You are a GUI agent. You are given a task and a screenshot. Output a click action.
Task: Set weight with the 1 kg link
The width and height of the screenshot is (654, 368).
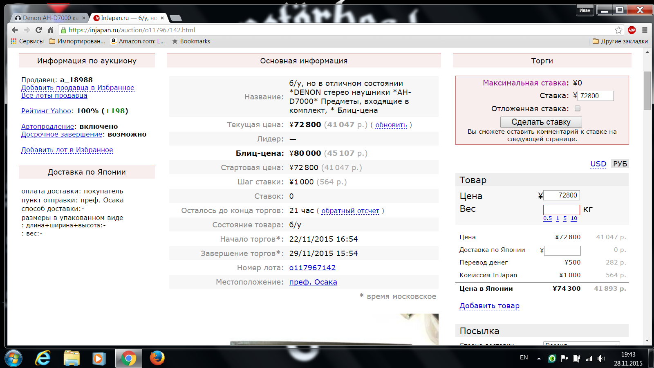click(x=558, y=218)
